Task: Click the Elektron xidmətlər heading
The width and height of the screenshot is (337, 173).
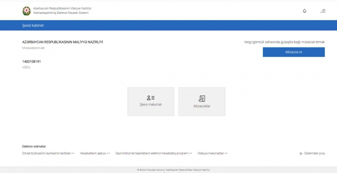Action: tap(34, 147)
